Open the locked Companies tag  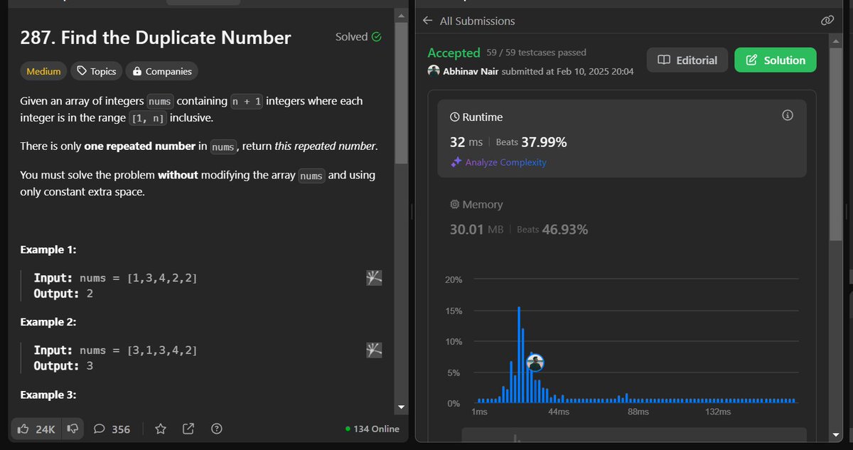click(161, 71)
